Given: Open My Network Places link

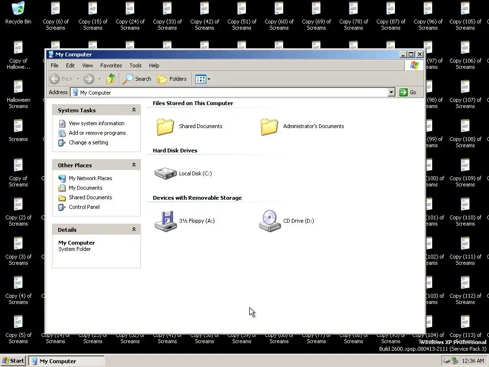Looking at the screenshot, I should [x=90, y=178].
